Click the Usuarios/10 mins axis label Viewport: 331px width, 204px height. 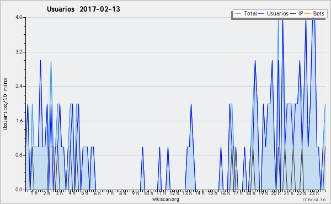pyautogui.click(x=5, y=104)
